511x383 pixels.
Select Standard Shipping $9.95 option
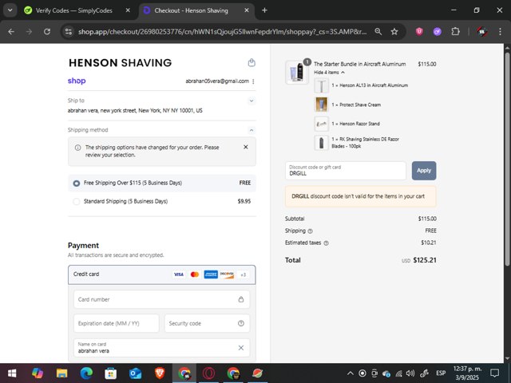pos(162,202)
